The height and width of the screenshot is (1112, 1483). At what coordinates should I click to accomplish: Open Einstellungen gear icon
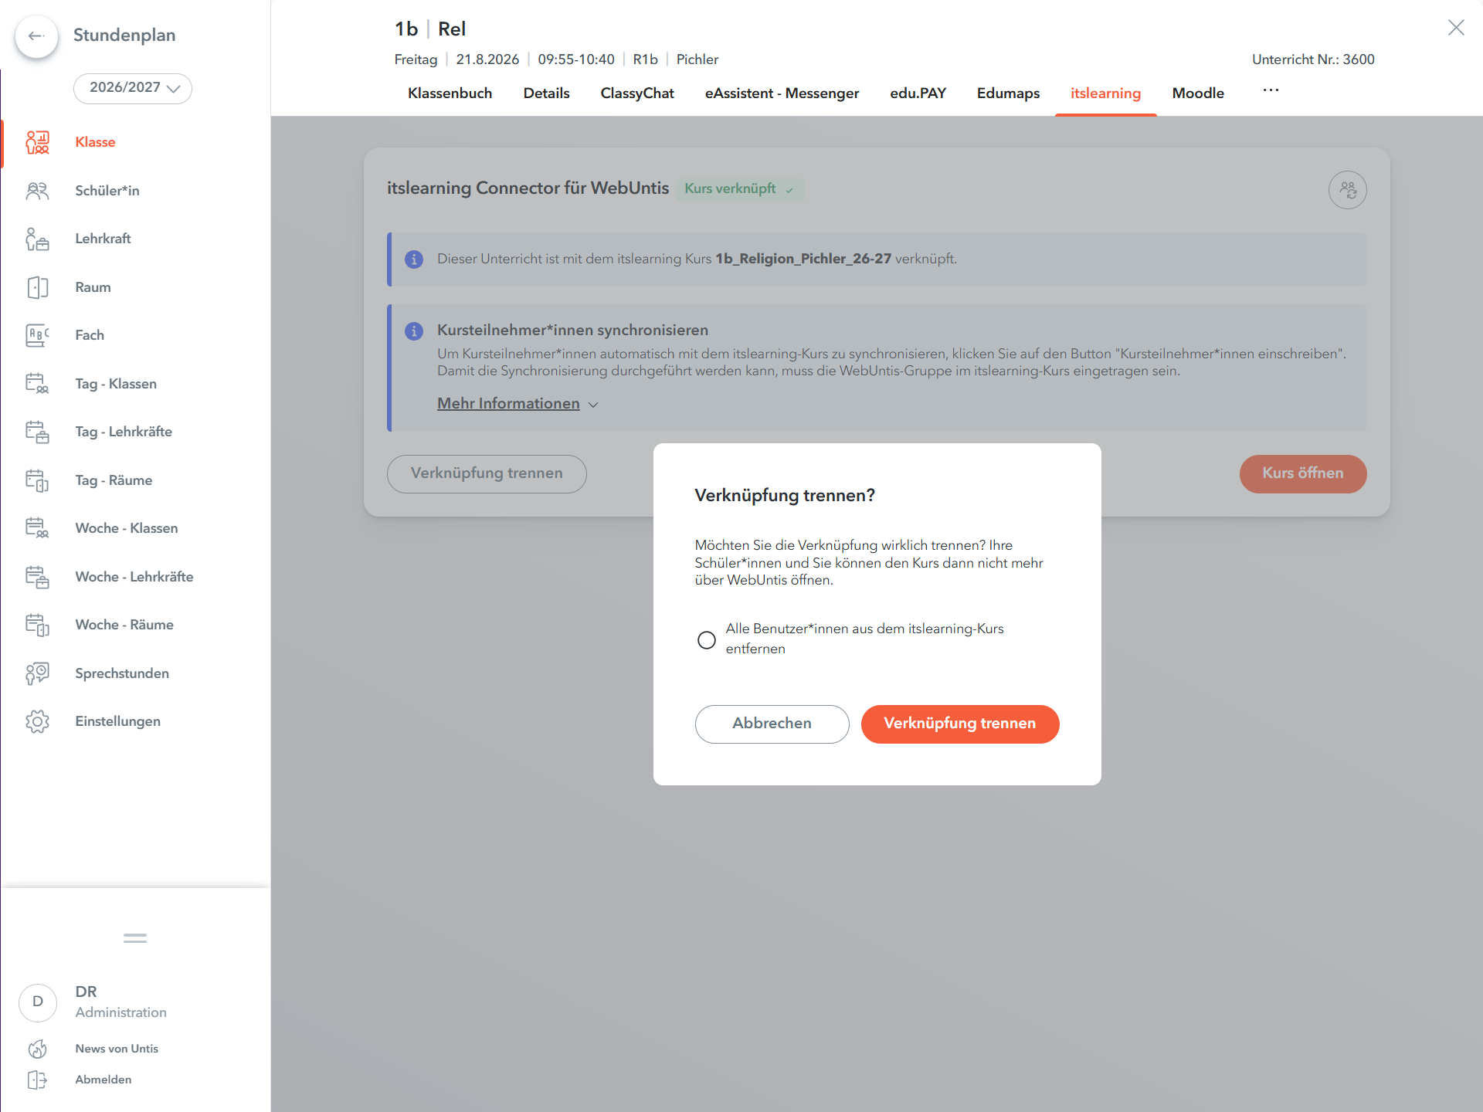tap(37, 721)
